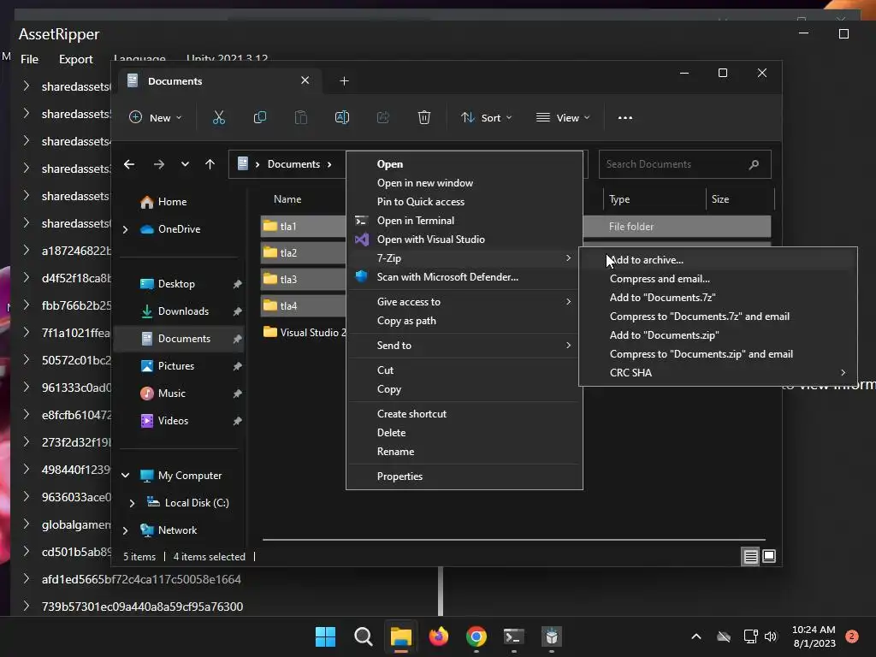Expand Local Disk (C:) node
This screenshot has height=657, width=876.
tap(132, 503)
